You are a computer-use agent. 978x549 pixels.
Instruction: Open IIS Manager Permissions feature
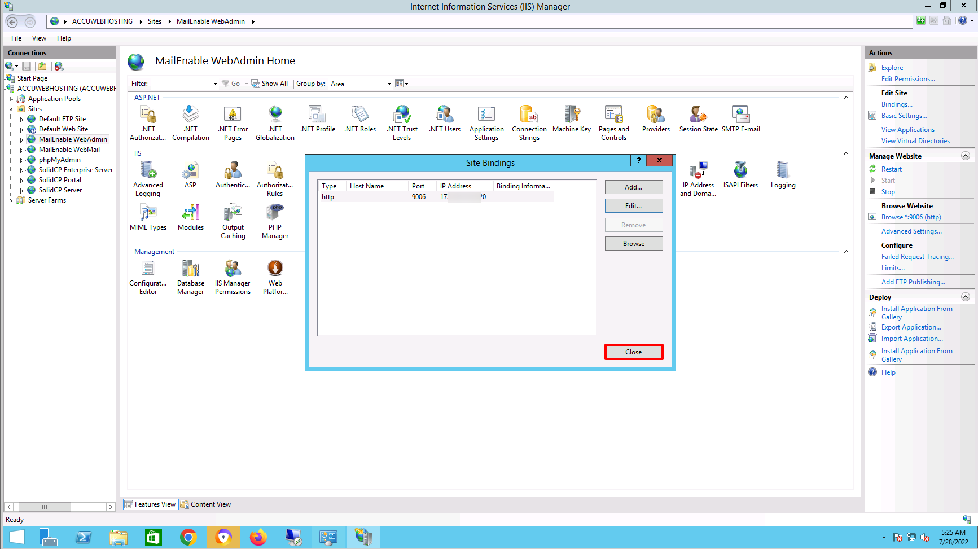click(x=233, y=276)
